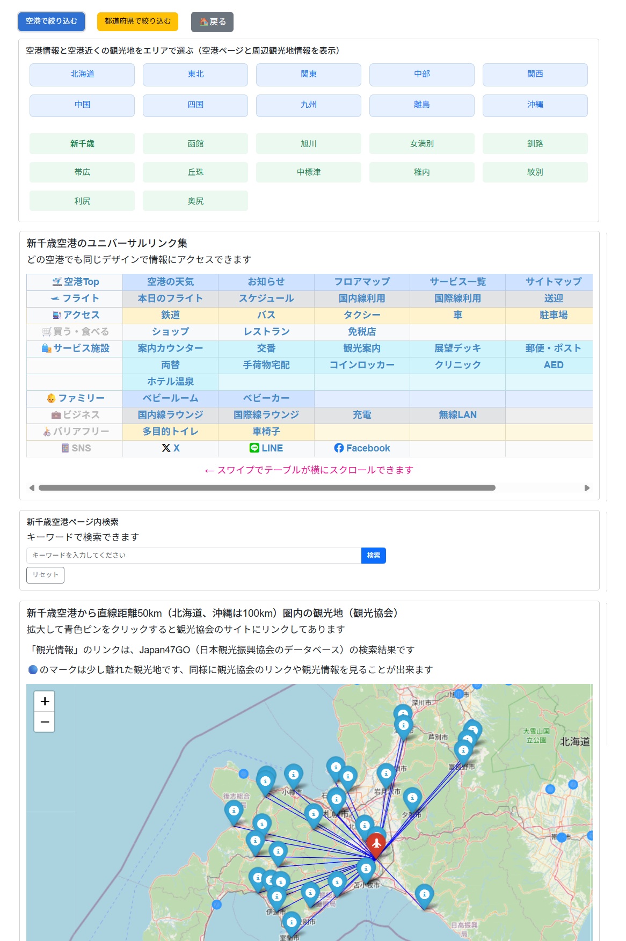626x941 pixels.
Task: Open the LINE social link
Action: coord(266,448)
